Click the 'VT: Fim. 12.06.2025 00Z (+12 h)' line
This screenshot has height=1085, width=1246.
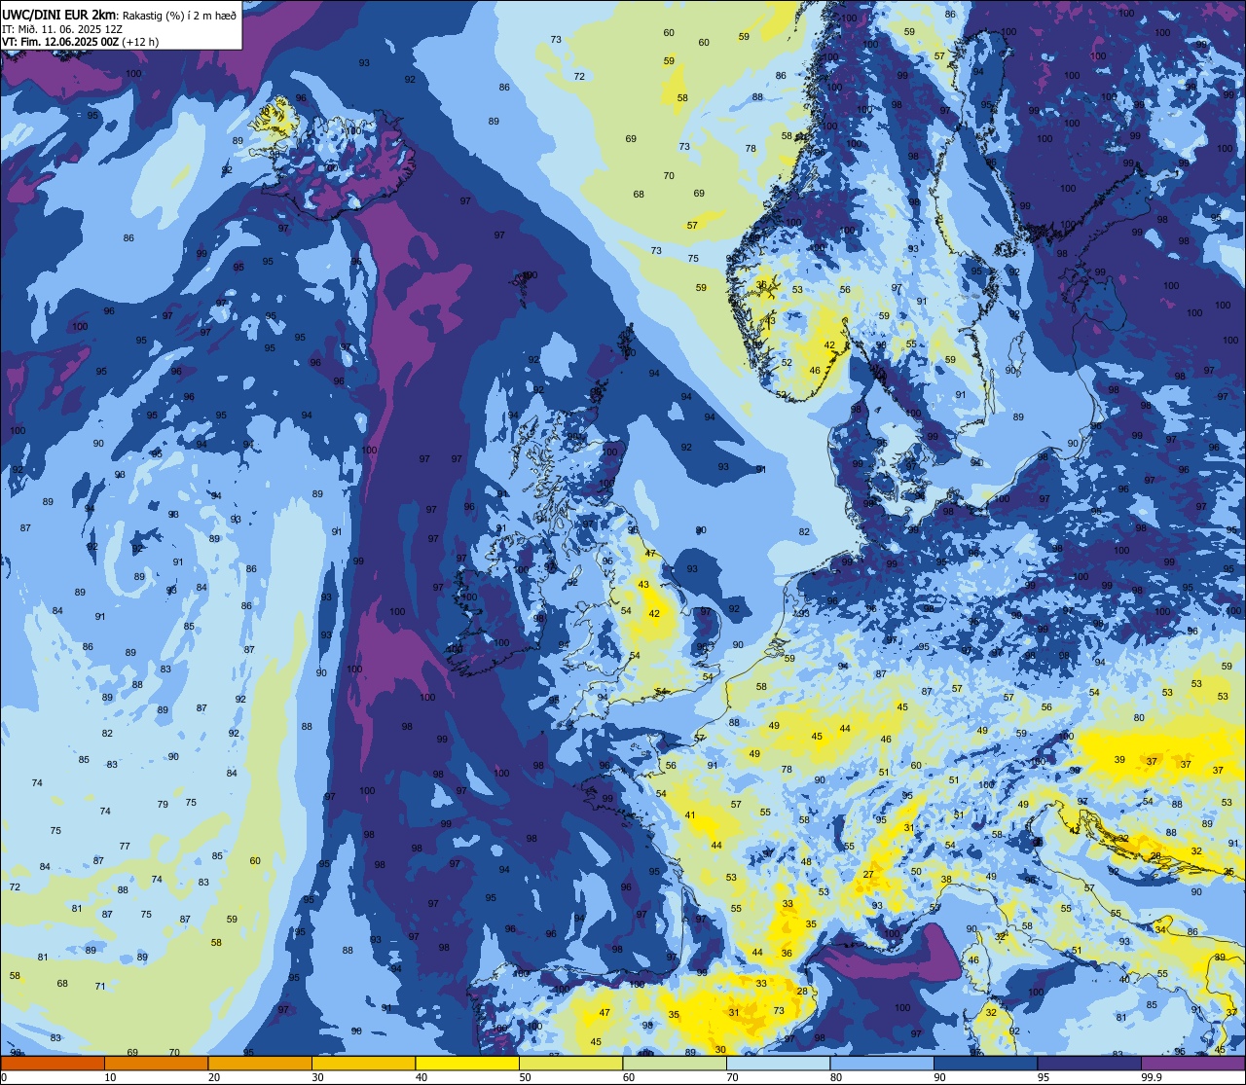[x=80, y=42]
